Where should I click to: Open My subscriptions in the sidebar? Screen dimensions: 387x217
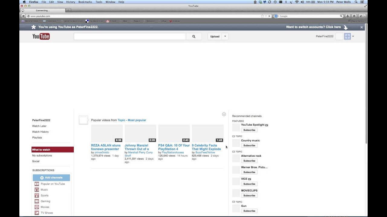point(42,156)
